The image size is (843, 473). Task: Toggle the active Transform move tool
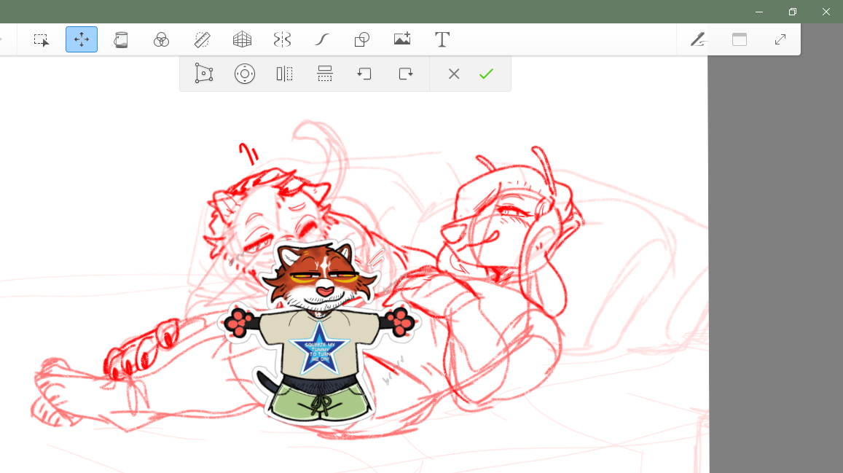82,39
